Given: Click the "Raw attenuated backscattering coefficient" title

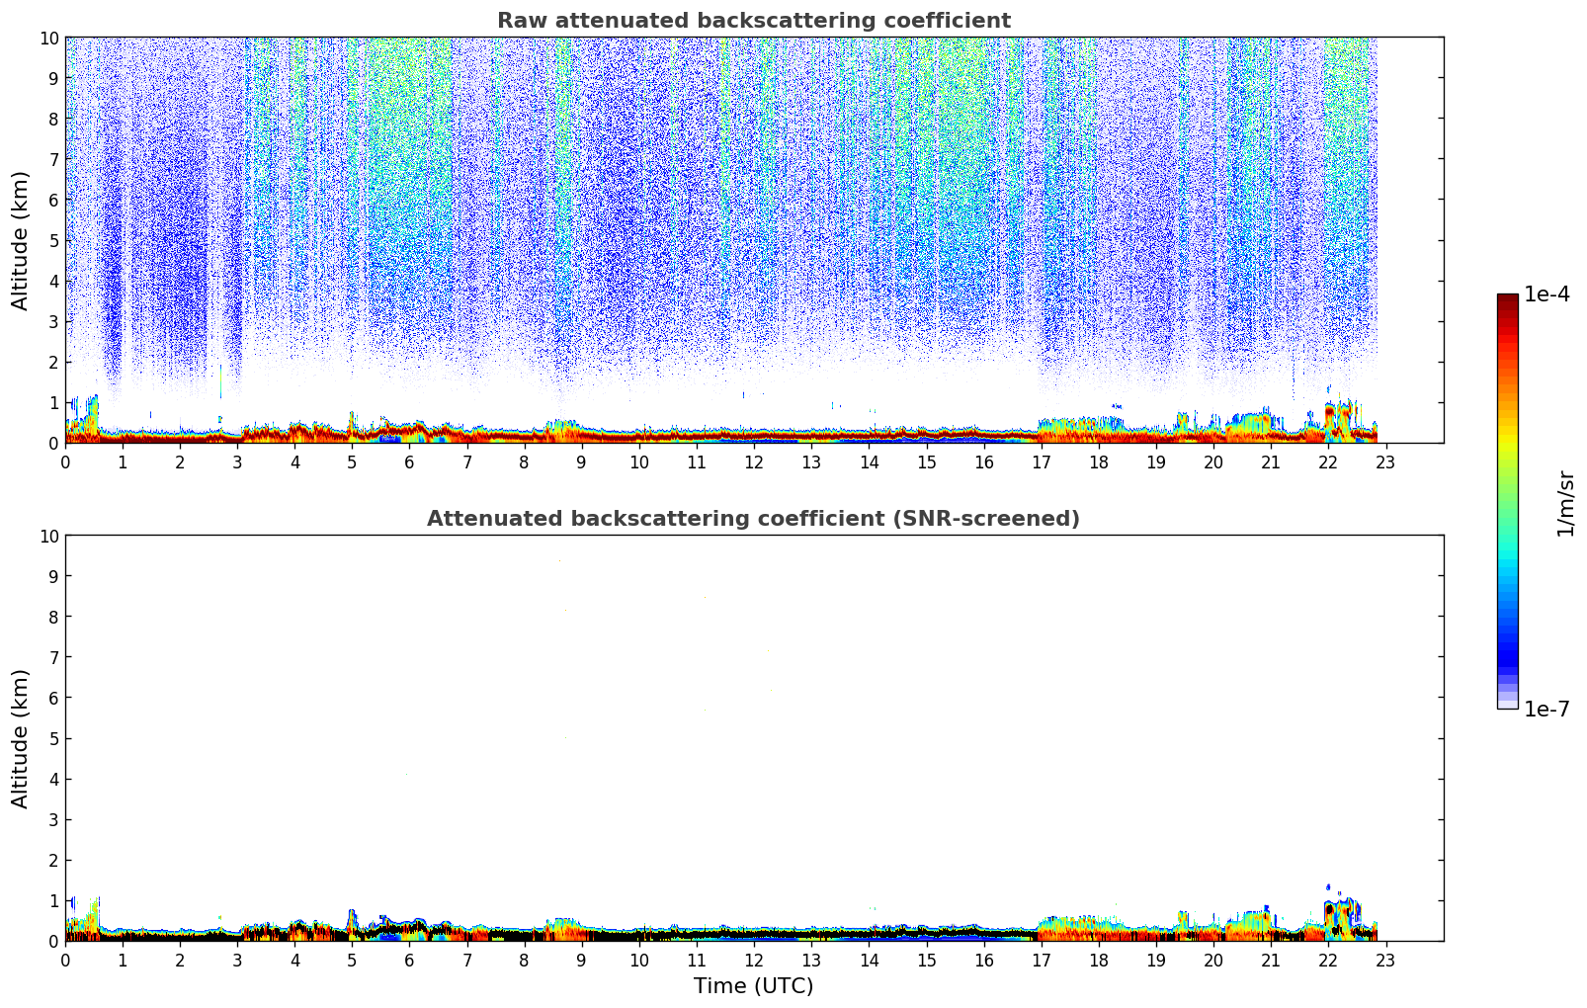Looking at the screenshot, I should point(754,21).
